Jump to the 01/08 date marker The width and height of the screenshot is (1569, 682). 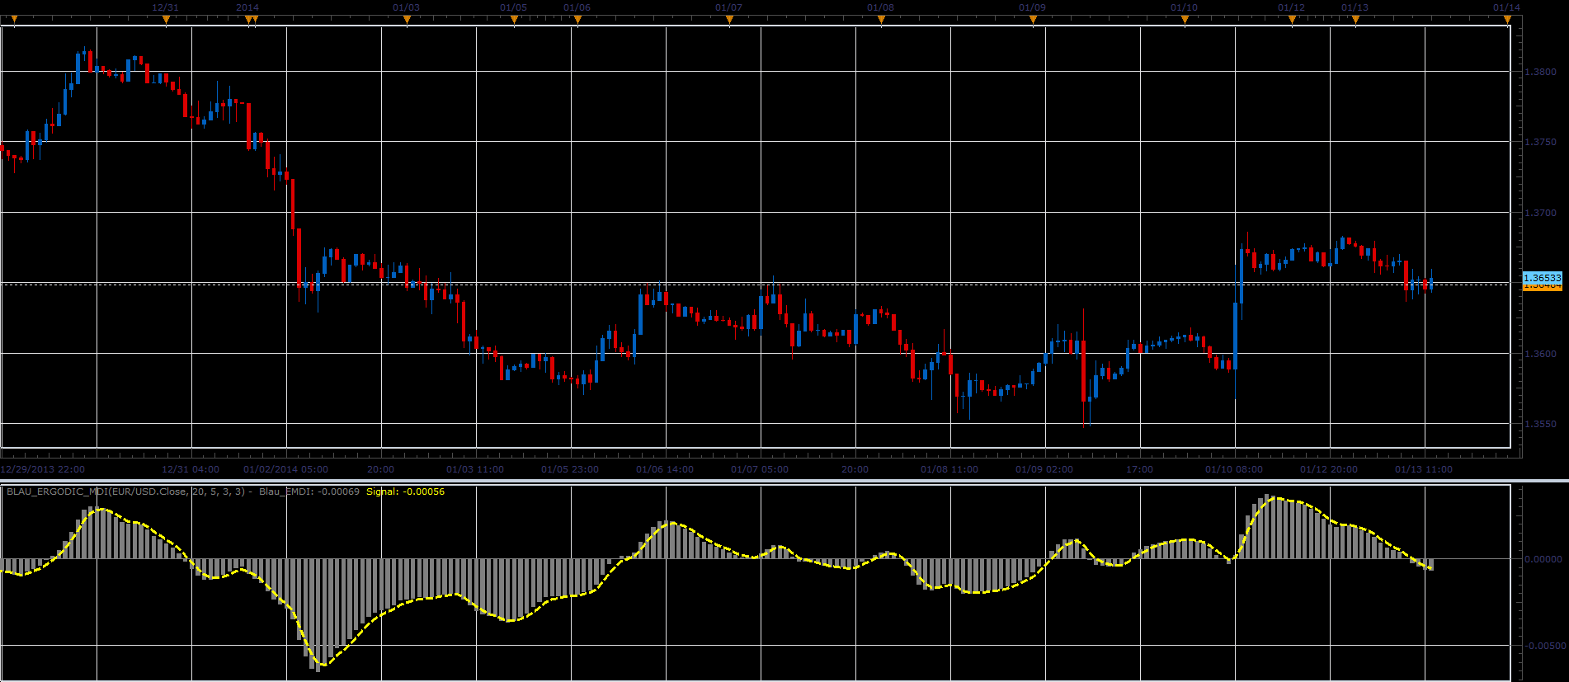(881, 21)
